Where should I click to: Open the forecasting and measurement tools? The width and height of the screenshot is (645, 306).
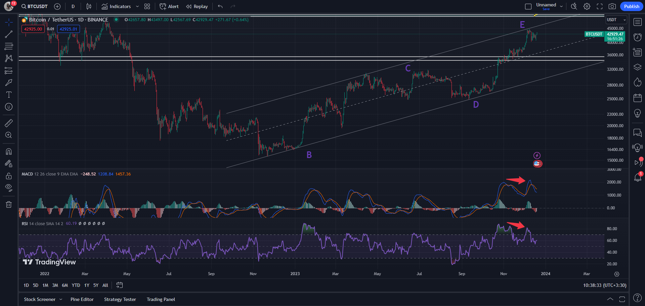pos(9,70)
